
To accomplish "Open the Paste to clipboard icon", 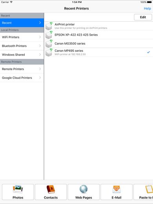I will (x=149, y=189).
